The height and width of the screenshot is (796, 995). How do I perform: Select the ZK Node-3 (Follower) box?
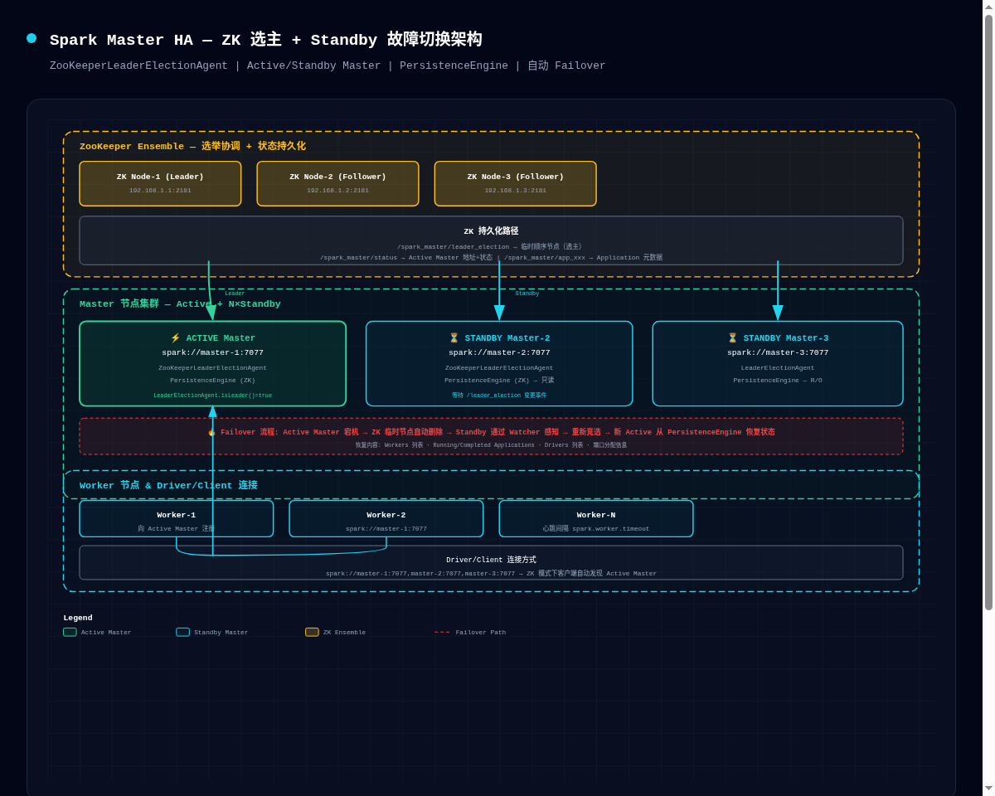[515, 183]
